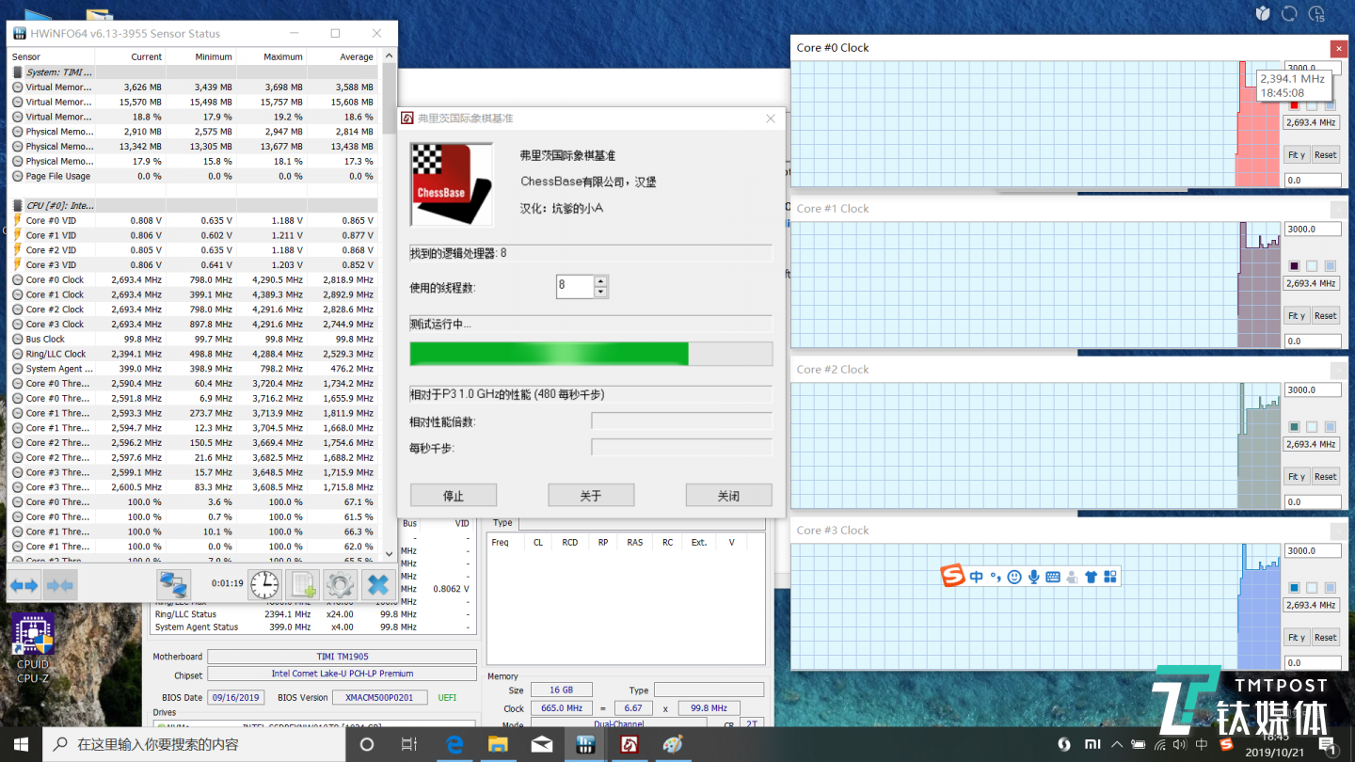Click the remote monitoring icon in HWiNFO
This screenshot has height=762, width=1355.
[173, 584]
